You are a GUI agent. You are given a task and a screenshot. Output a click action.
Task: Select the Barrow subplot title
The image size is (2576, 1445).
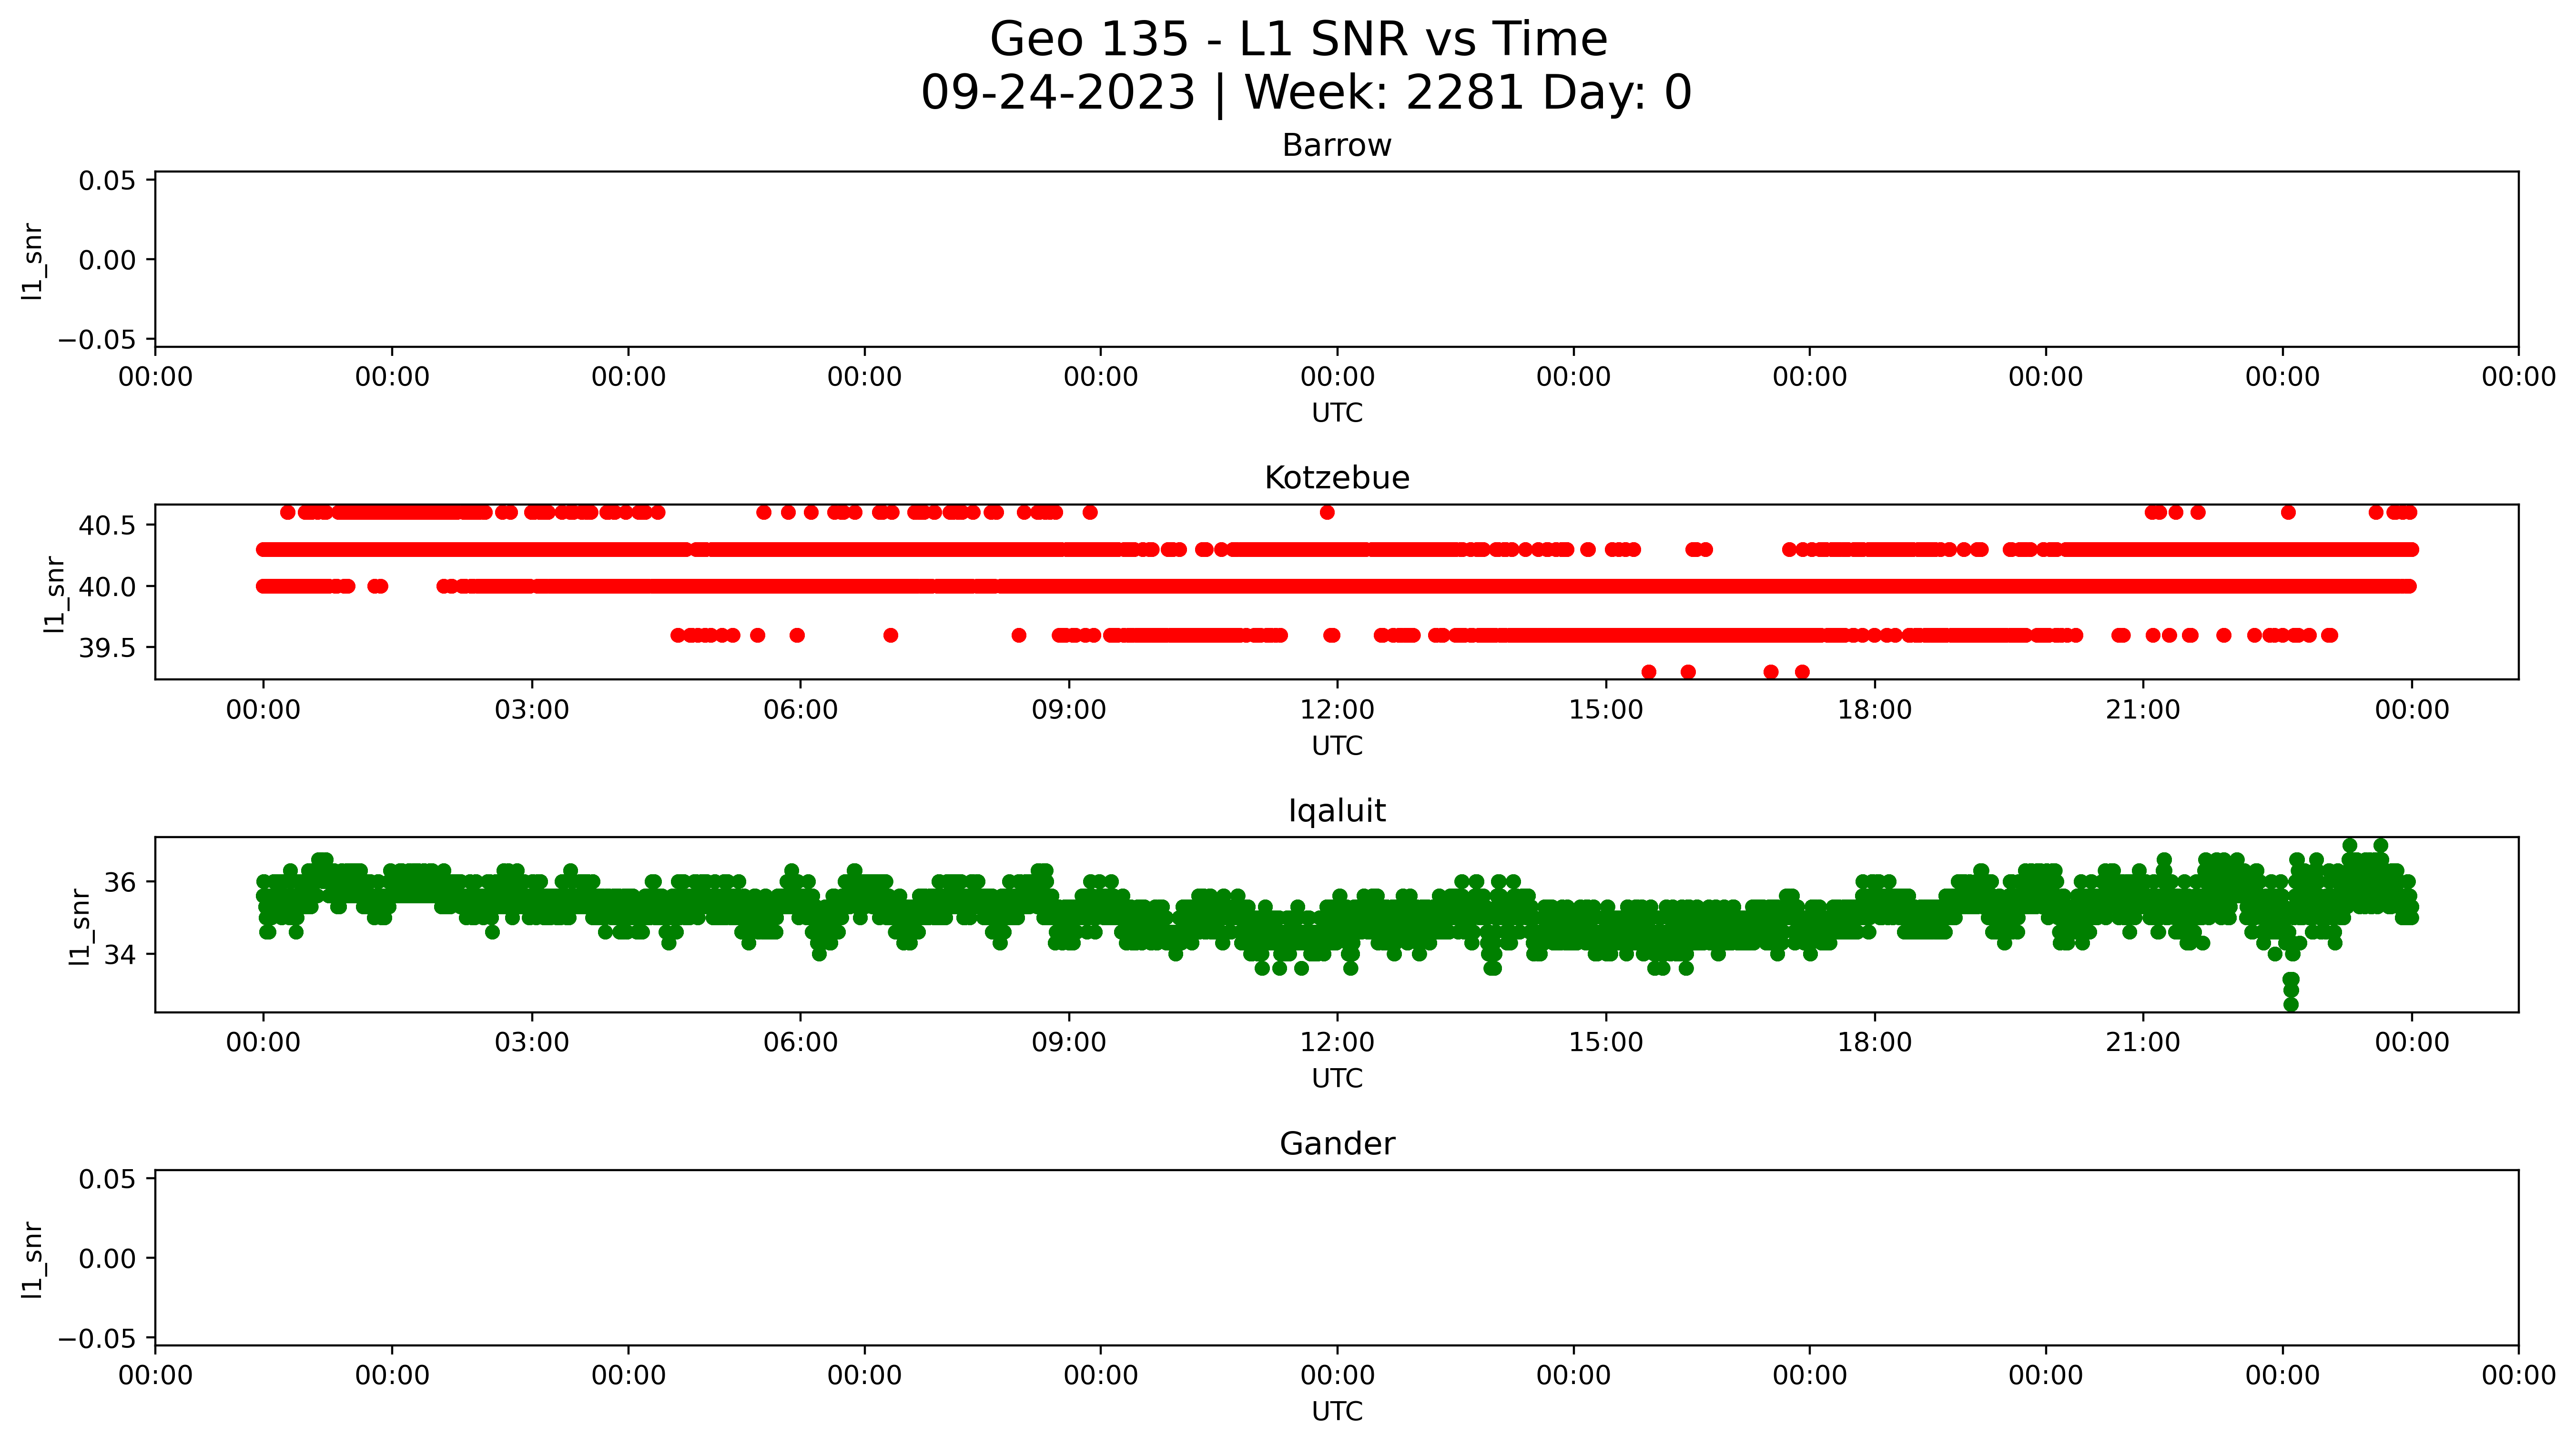click(x=1337, y=146)
